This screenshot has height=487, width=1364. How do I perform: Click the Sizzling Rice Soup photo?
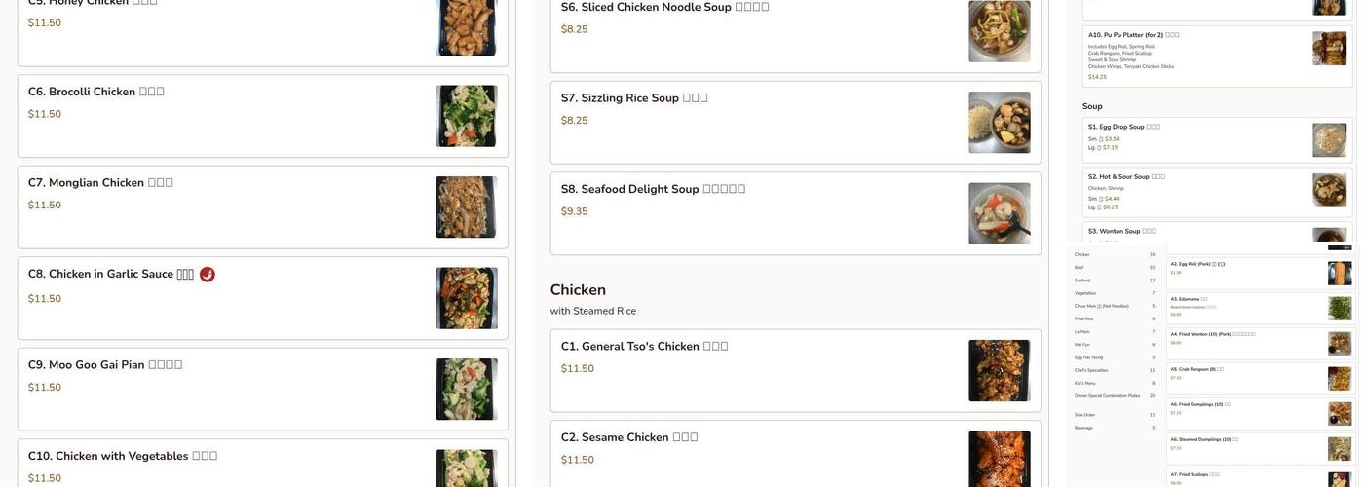pos(999,122)
